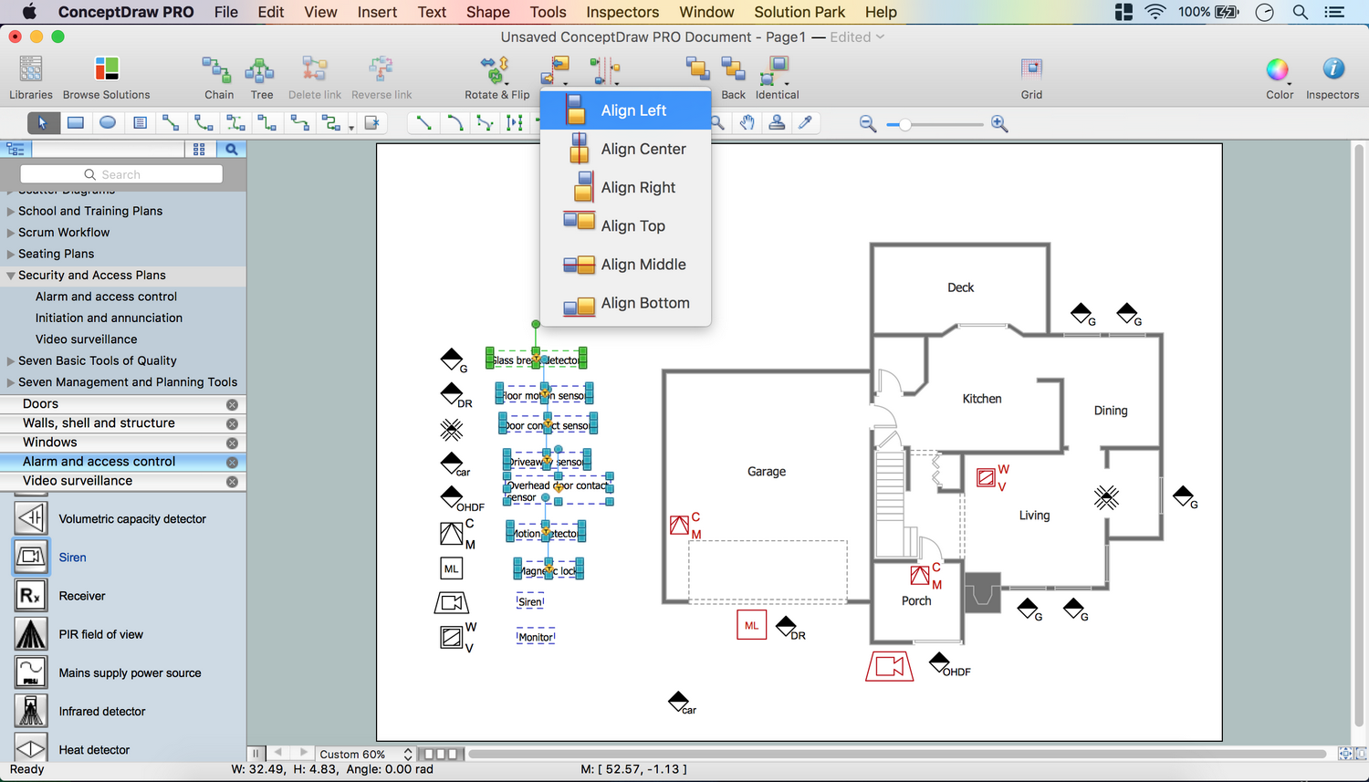Choose the Receiver shape from library

click(x=31, y=596)
